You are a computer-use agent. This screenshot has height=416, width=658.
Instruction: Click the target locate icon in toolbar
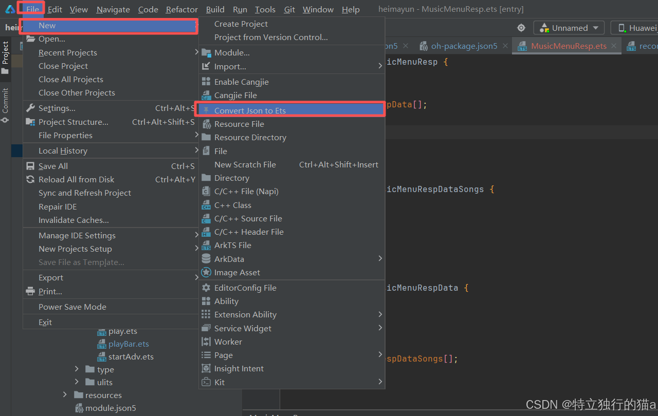point(521,28)
